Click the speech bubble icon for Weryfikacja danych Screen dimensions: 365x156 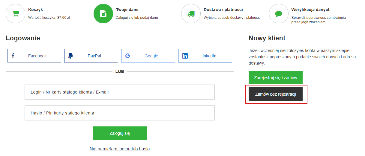click(279, 14)
